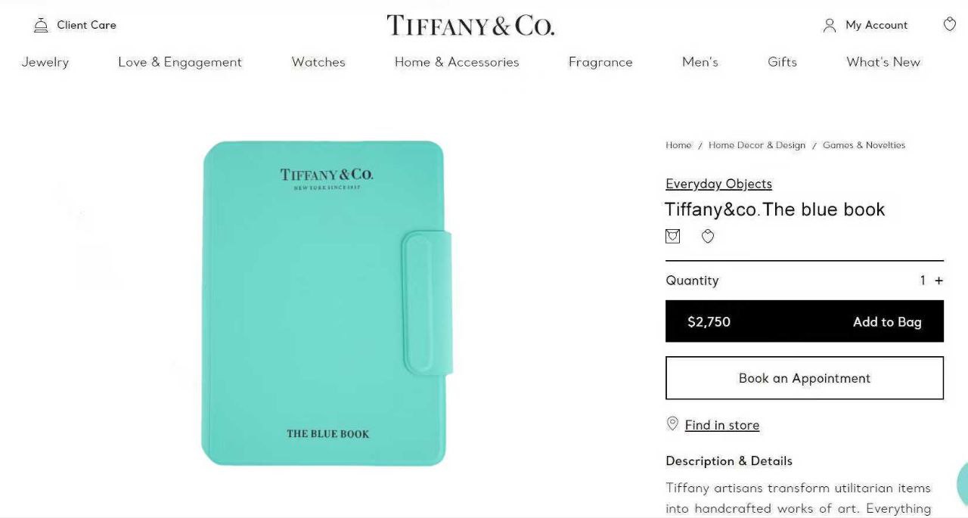The width and height of the screenshot is (968, 518).
Task: Expand the Home & Accessories menu
Action: tap(457, 62)
